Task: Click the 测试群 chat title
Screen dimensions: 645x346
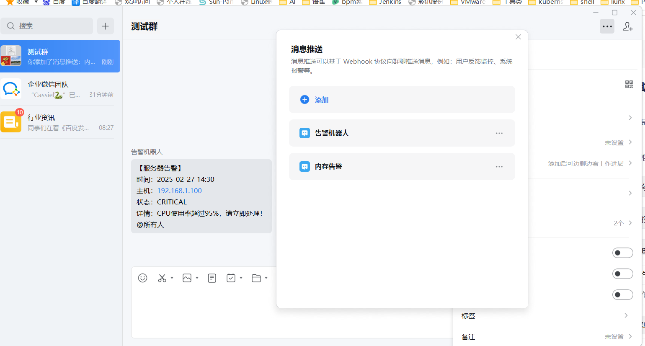Action: [144, 26]
